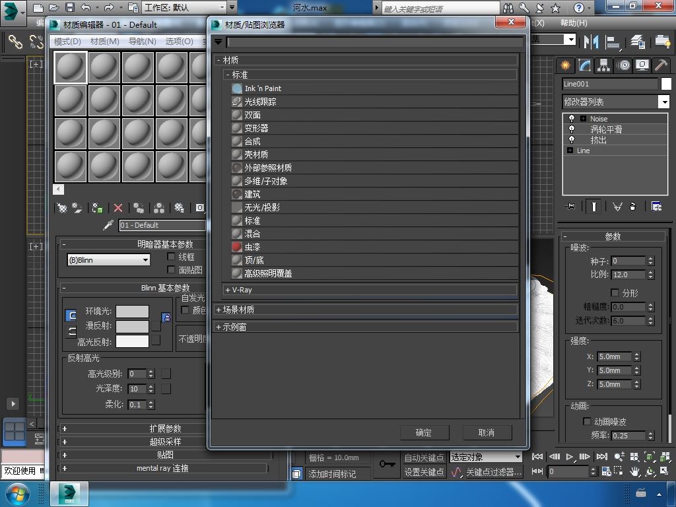Click the put to library icon
The image size is (676, 507).
[180, 208]
